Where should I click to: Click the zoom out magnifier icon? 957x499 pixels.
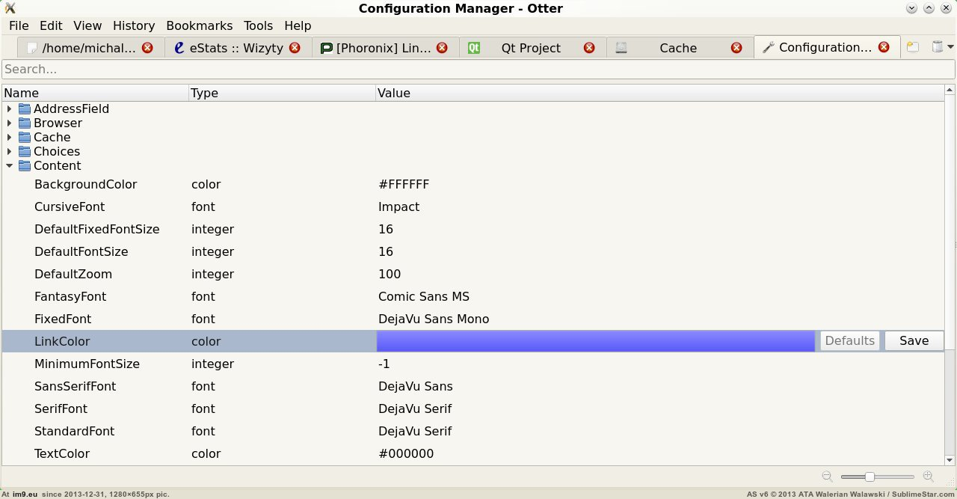tap(827, 477)
